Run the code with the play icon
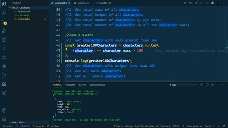This screenshot has width=228, height=128. [191, 3]
